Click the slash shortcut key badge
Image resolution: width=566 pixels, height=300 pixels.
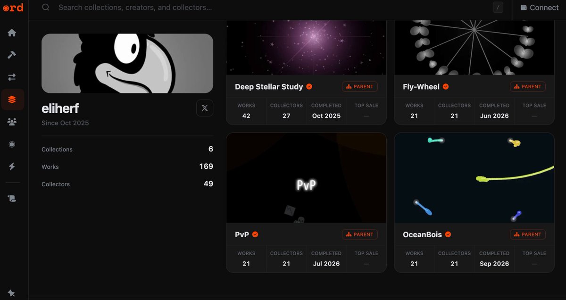(498, 8)
